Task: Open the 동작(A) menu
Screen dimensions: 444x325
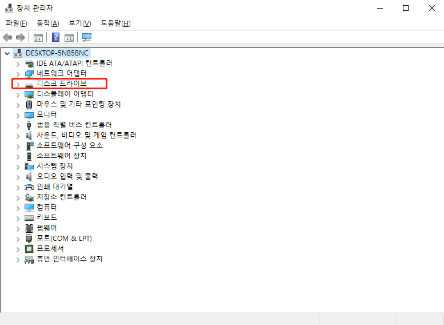Action: pos(48,23)
